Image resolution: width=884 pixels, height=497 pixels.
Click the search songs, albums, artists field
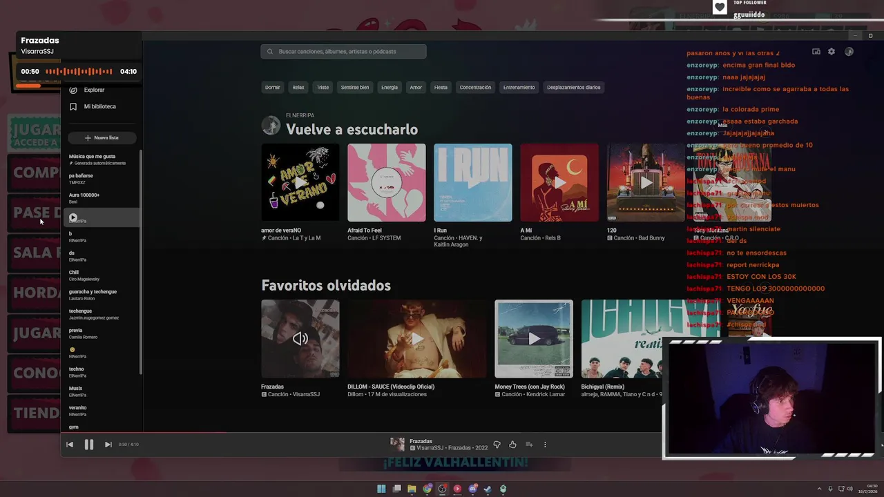point(343,52)
